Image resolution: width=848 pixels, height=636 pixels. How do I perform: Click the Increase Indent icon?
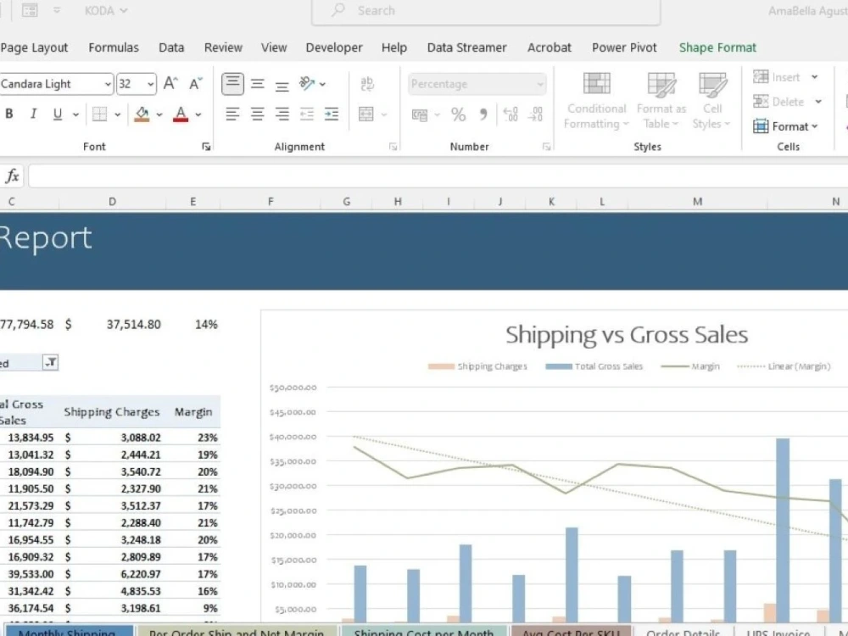(330, 114)
